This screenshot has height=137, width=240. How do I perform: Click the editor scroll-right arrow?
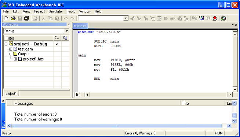pyautogui.click(x=230, y=95)
